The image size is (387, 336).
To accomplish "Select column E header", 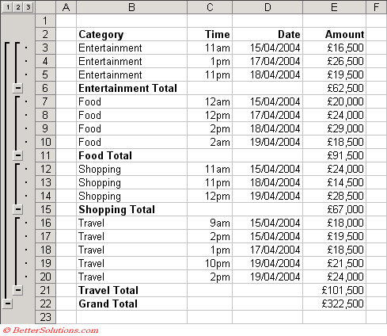I will tap(334, 7).
